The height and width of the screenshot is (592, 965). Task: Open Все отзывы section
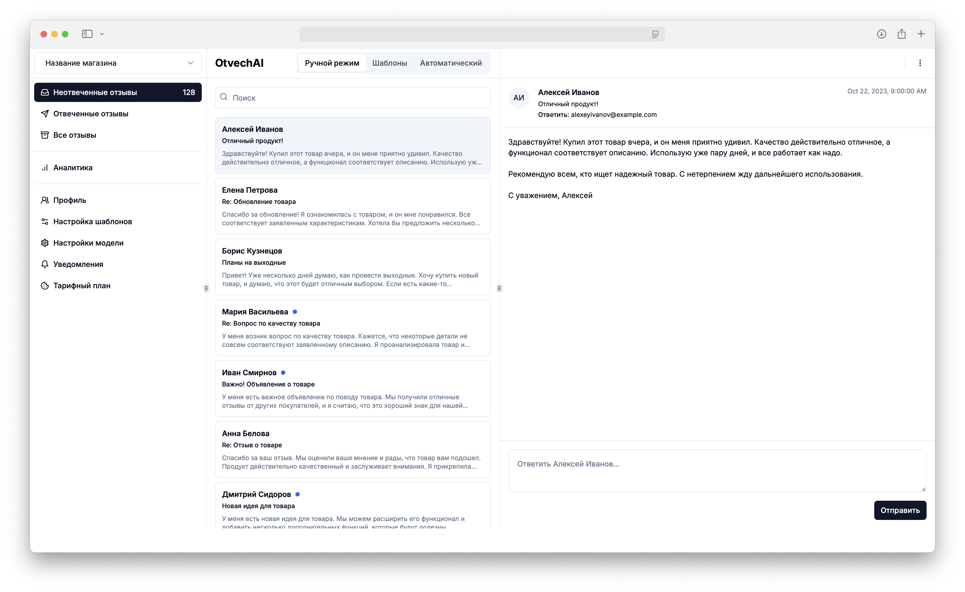(x=118, y=135)
